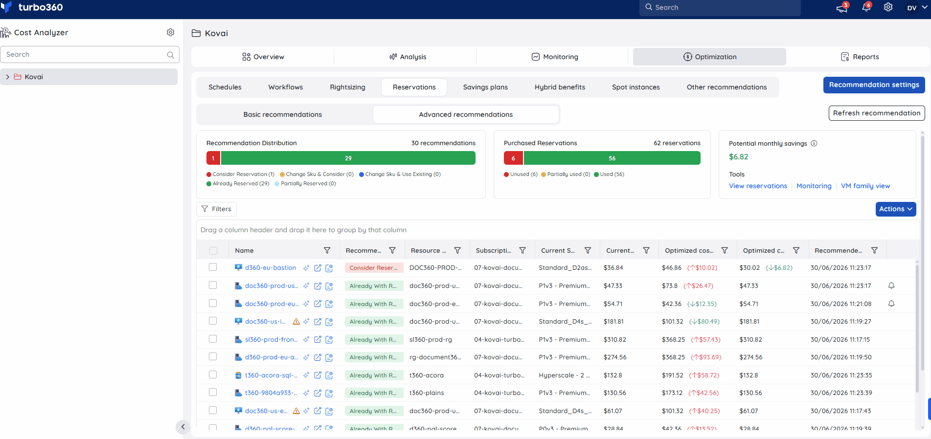Filter the Current SKU column
The width and height of the screenshot is (931, 439).
(588, 250)
